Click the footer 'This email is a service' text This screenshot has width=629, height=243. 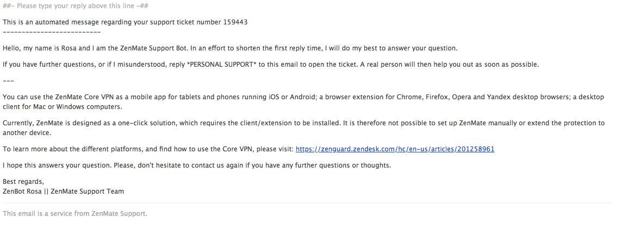75,214
